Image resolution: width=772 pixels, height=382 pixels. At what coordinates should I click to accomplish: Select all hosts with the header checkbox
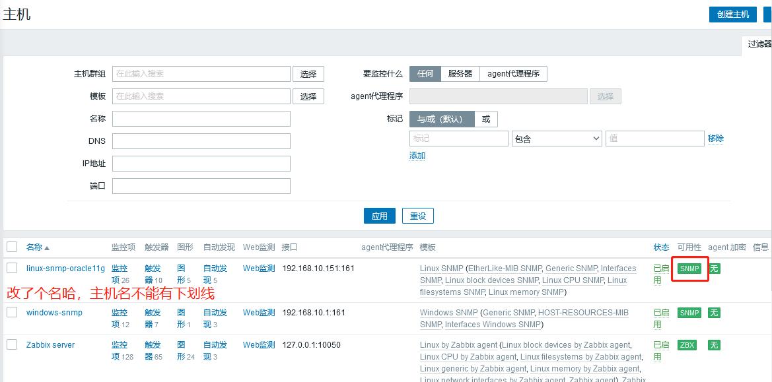(11, 246)
